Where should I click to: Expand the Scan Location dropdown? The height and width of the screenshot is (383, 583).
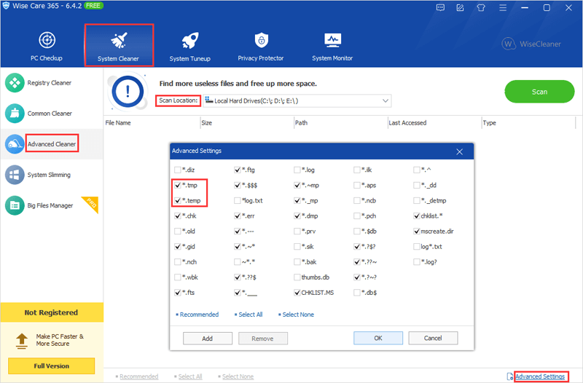tap(386, 100)
